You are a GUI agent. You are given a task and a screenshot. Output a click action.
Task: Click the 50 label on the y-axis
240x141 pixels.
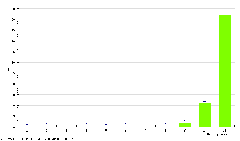coord(13,19)
